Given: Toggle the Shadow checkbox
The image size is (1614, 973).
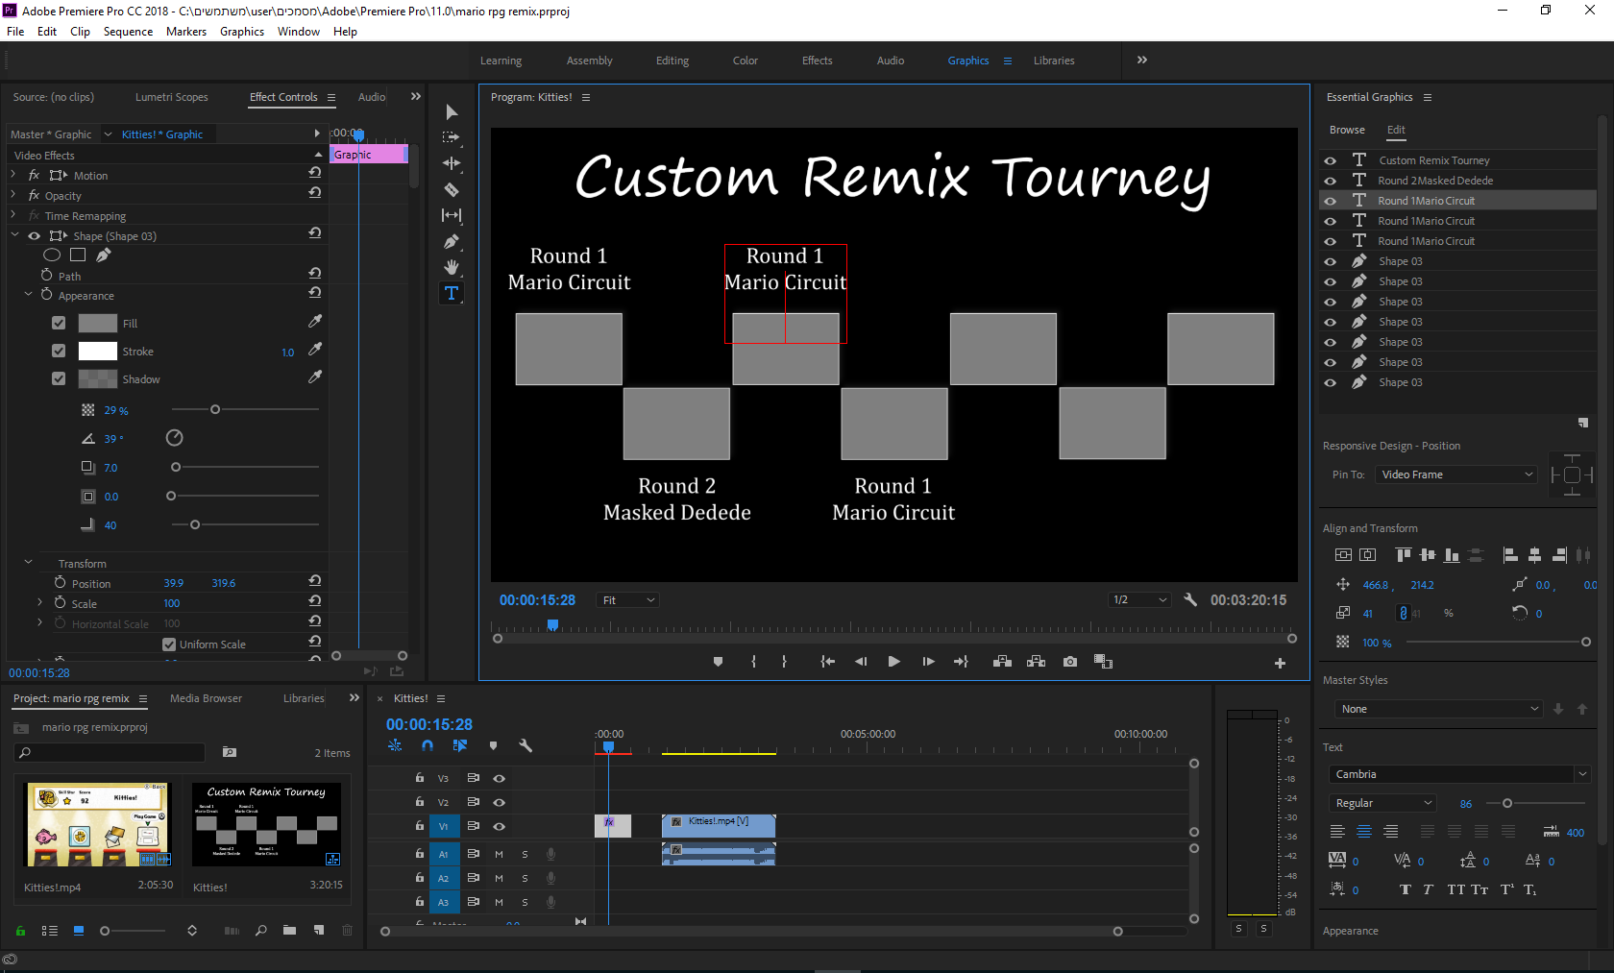Looking at the screenshot, I should [59, 378].
